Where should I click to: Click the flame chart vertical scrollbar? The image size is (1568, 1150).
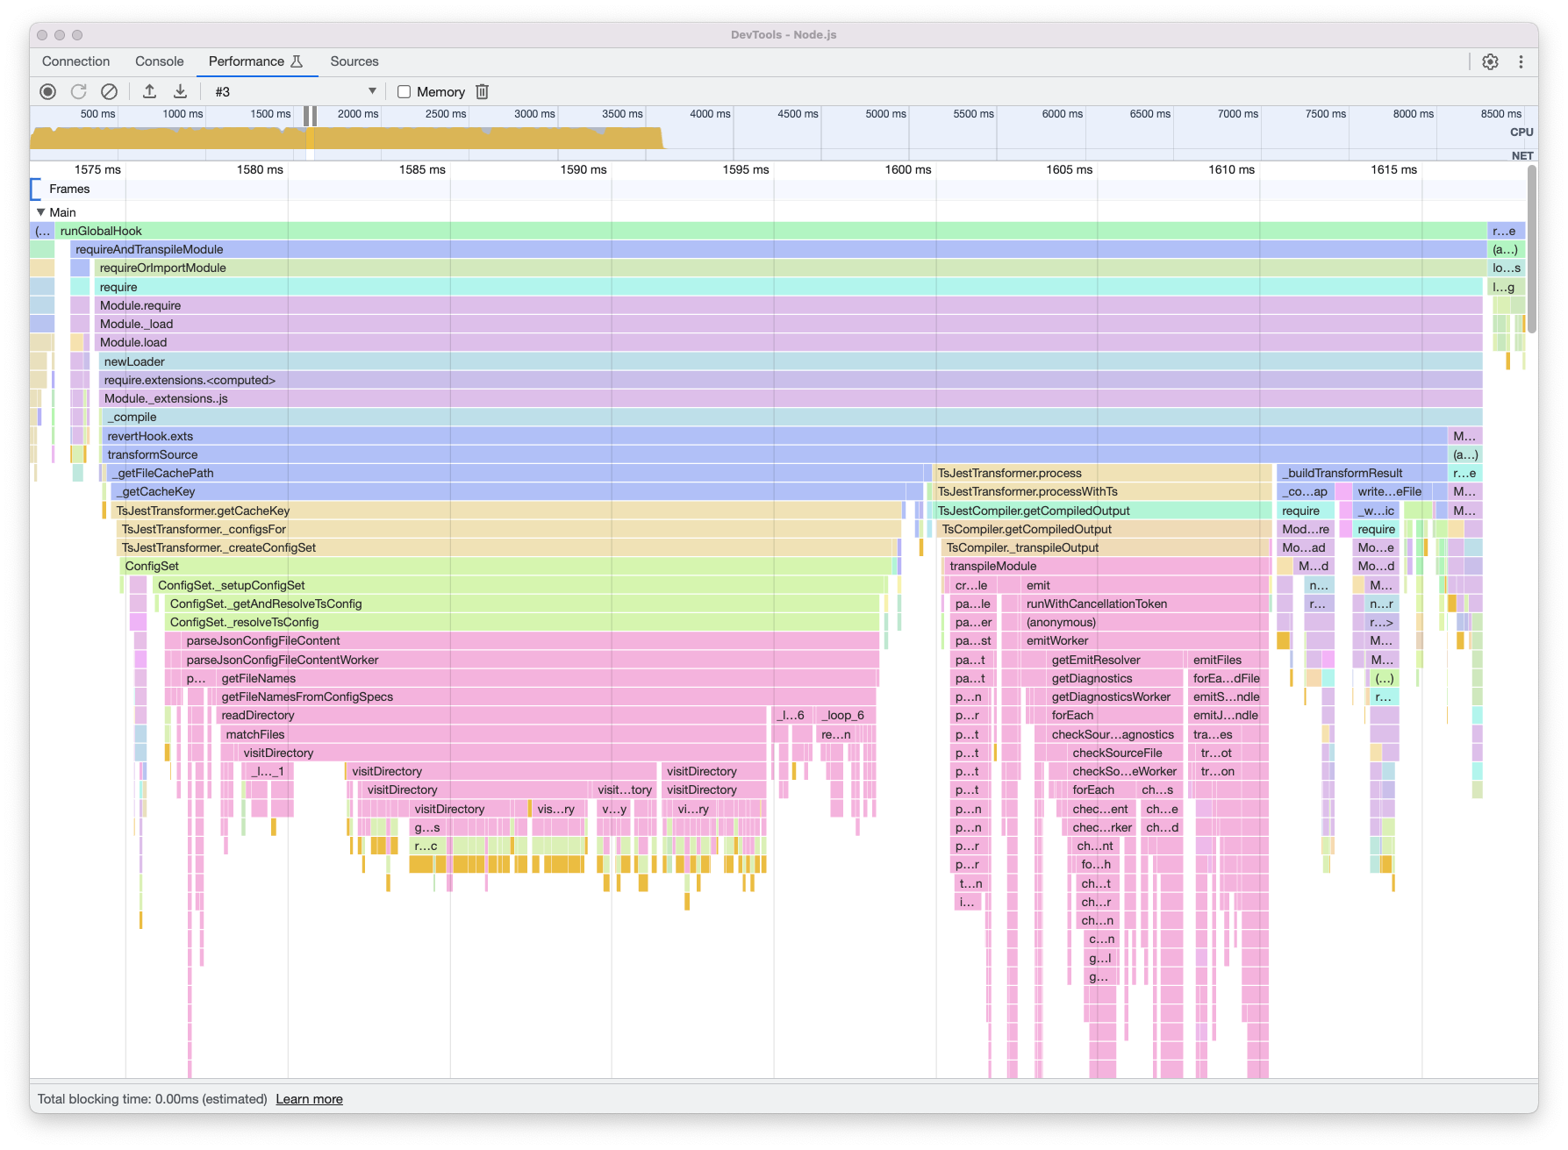pos(1532,249)
